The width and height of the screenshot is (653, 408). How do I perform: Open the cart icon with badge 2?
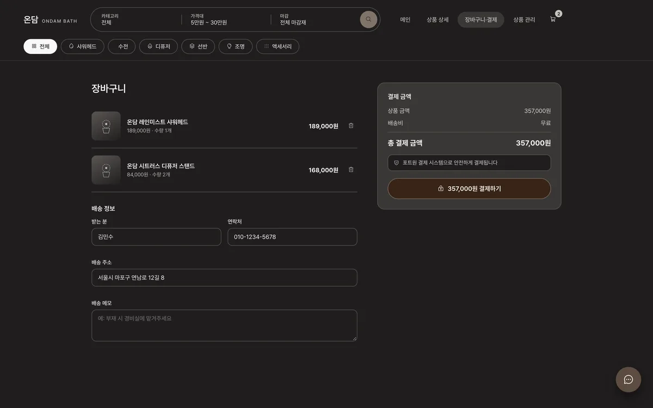[553, 20]
